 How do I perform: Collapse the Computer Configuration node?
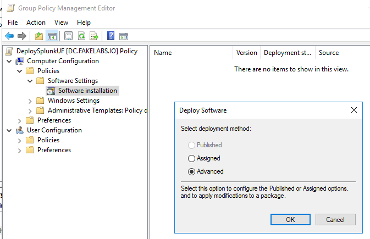click(x=9, y=61)
